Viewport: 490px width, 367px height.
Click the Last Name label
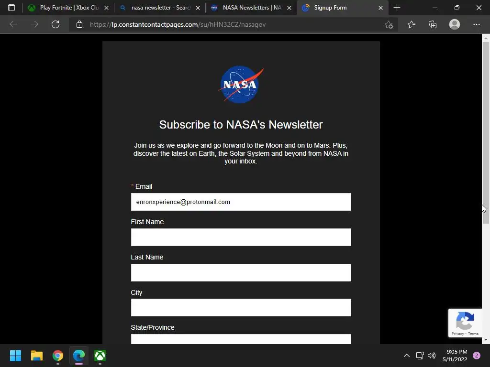point(147,257)
